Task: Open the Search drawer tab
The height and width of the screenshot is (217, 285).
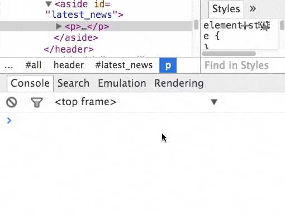Action: (x=73, y=83)
